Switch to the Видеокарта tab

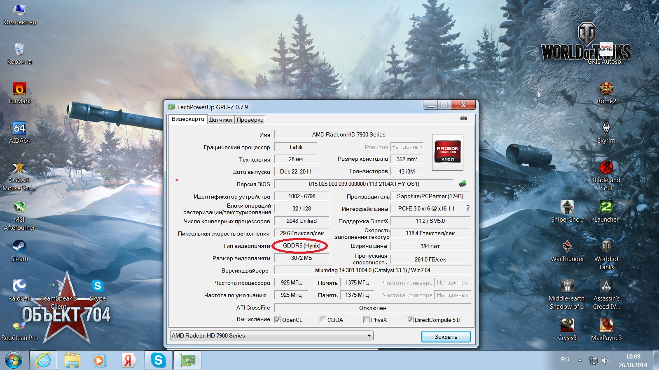tap(188, 119)
